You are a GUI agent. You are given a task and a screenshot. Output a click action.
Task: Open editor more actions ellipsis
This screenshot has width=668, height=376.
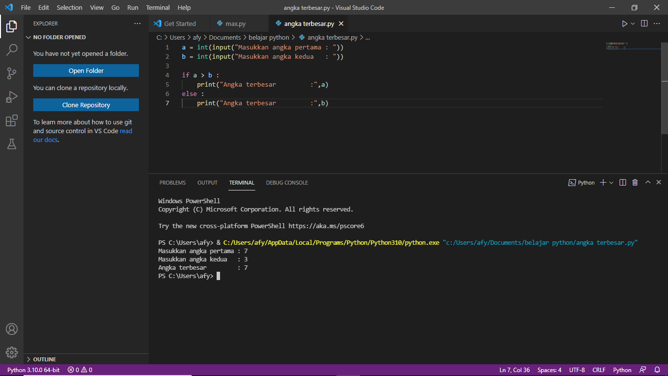pyautogui.click(x=658, y=23)
